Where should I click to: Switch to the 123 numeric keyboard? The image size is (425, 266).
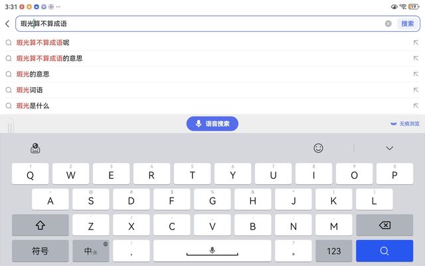point(334,251)
